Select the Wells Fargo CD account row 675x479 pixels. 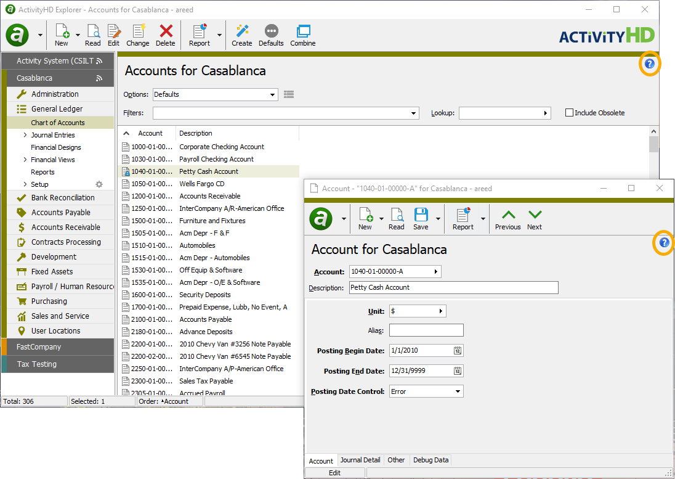click(208, 184)
